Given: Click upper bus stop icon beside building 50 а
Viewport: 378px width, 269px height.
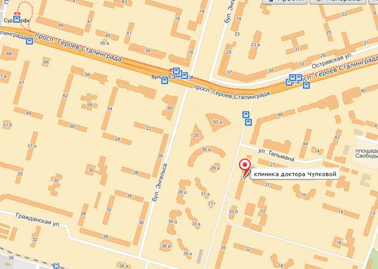Looking at the screenshot, I should (245, 114).
